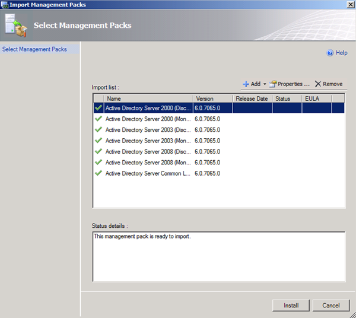Click green check icon for Server 2000 (Disc...

pos(98,107)
